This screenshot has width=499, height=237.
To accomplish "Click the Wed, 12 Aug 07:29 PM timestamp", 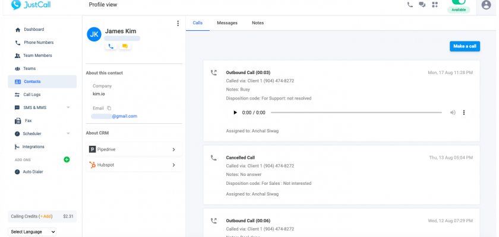I will (450, 221).
